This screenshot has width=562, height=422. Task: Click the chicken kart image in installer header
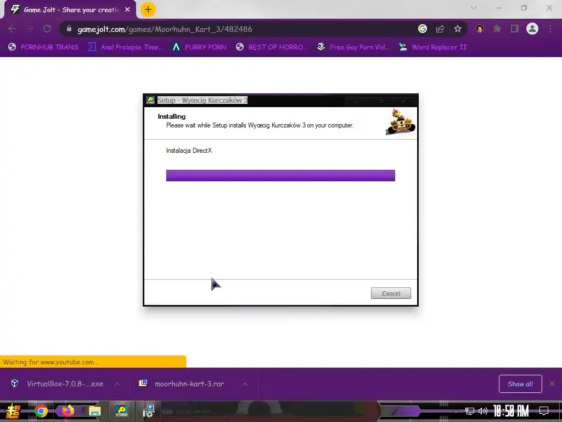coord(400,123)
